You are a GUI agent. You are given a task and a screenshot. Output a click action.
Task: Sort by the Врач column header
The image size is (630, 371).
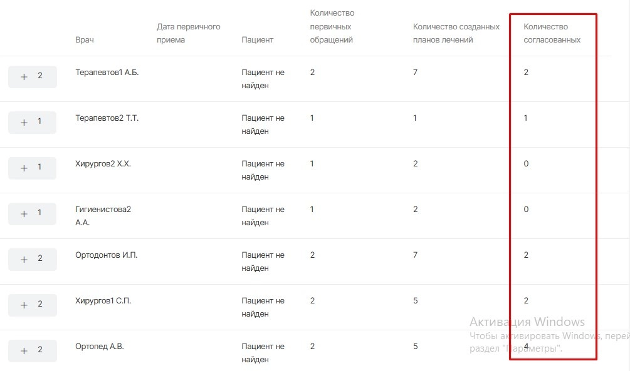[85, 40]
